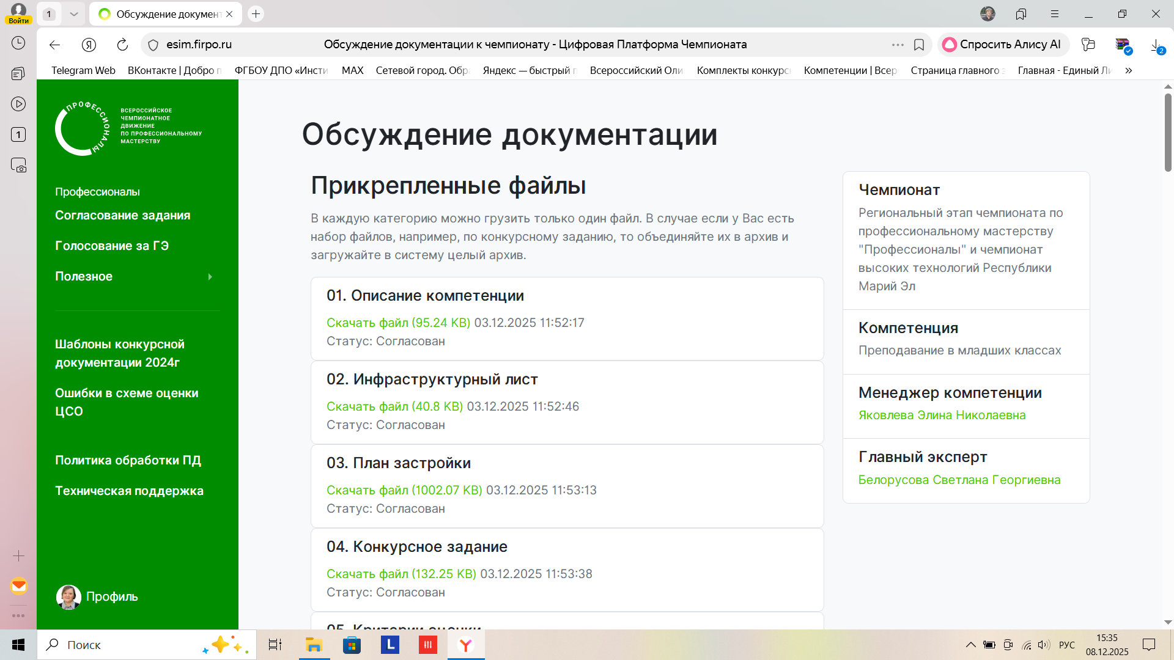This screenshot has width=1174, height=660.
Task: Click the browser history clock icon
Action: point(18,43)
